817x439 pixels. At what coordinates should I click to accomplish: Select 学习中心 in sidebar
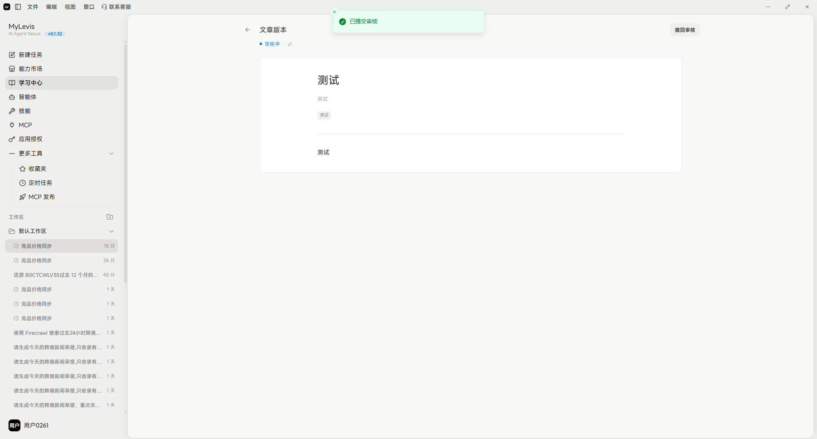tap(62, 83)
